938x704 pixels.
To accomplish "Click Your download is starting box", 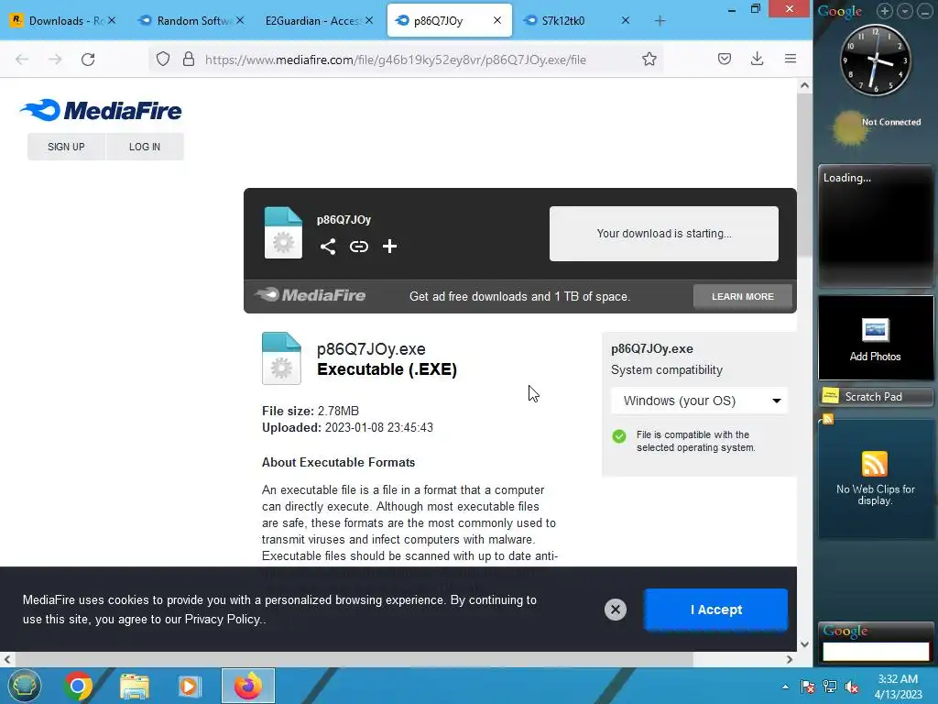I will pos(664,234).
